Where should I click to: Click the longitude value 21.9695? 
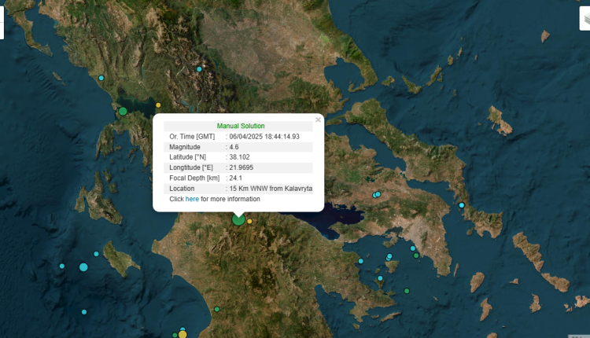pos(242,167)
